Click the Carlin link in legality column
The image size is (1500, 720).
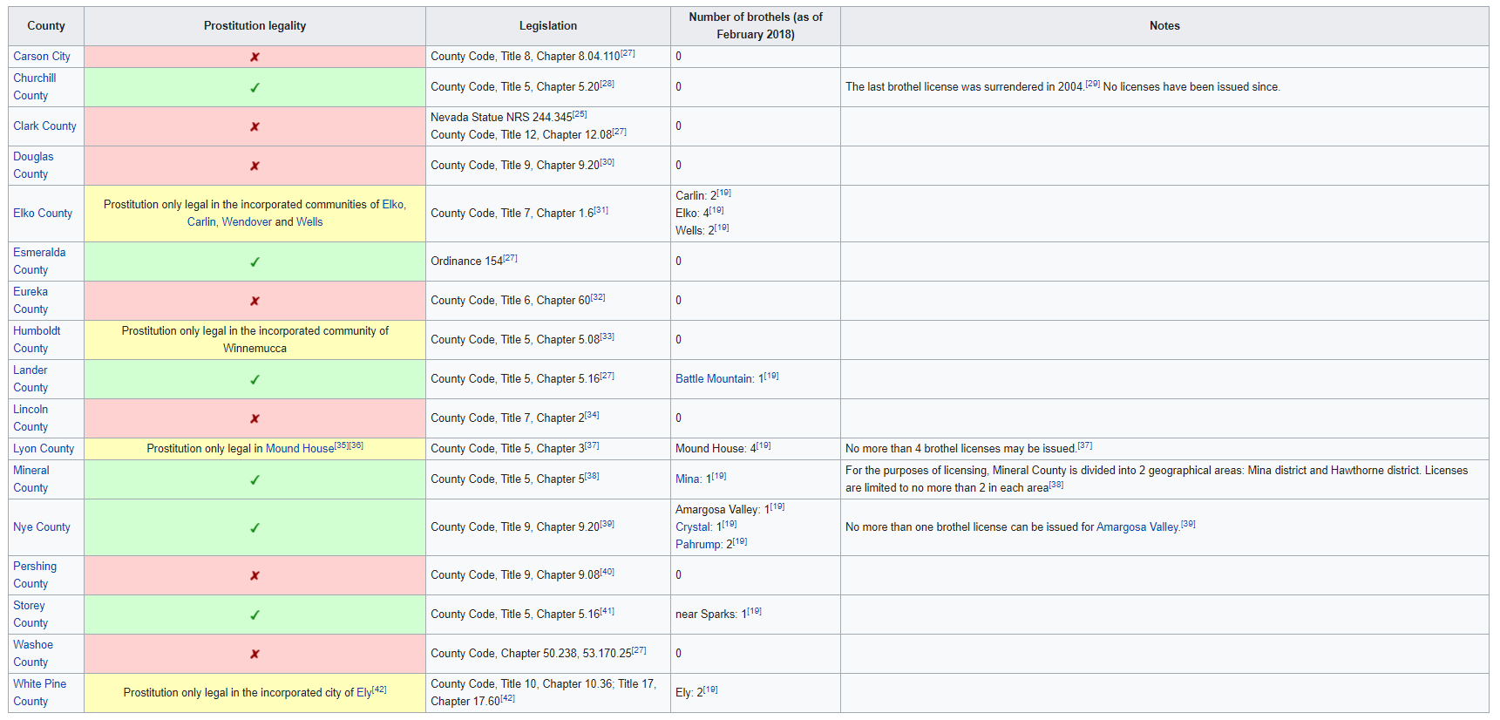(x=200, y=222)
